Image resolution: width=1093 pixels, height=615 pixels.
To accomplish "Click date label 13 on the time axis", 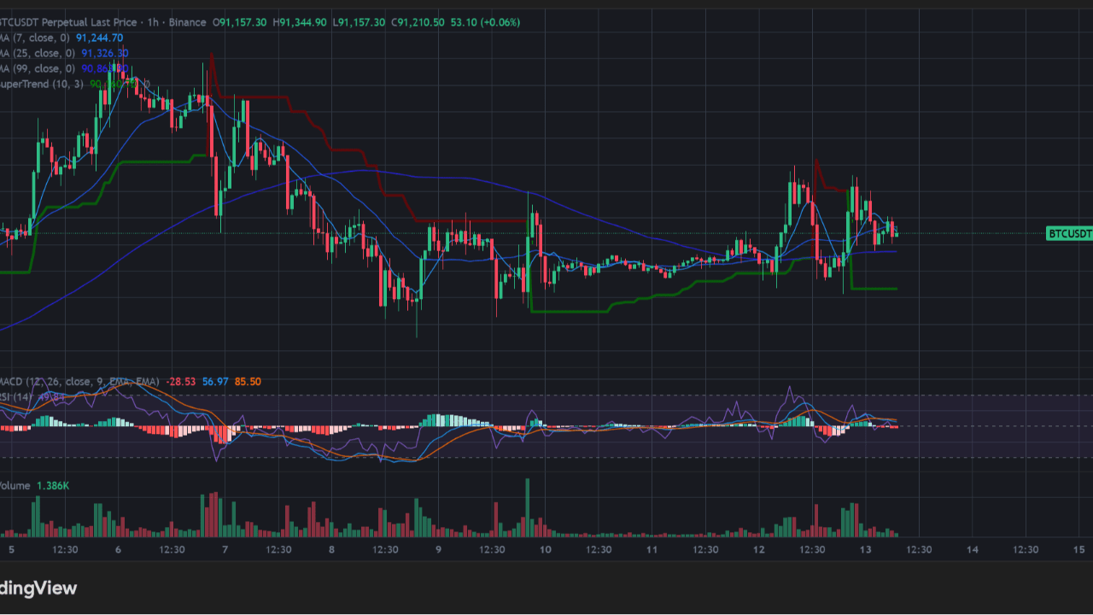I will (x=865, y=549).
